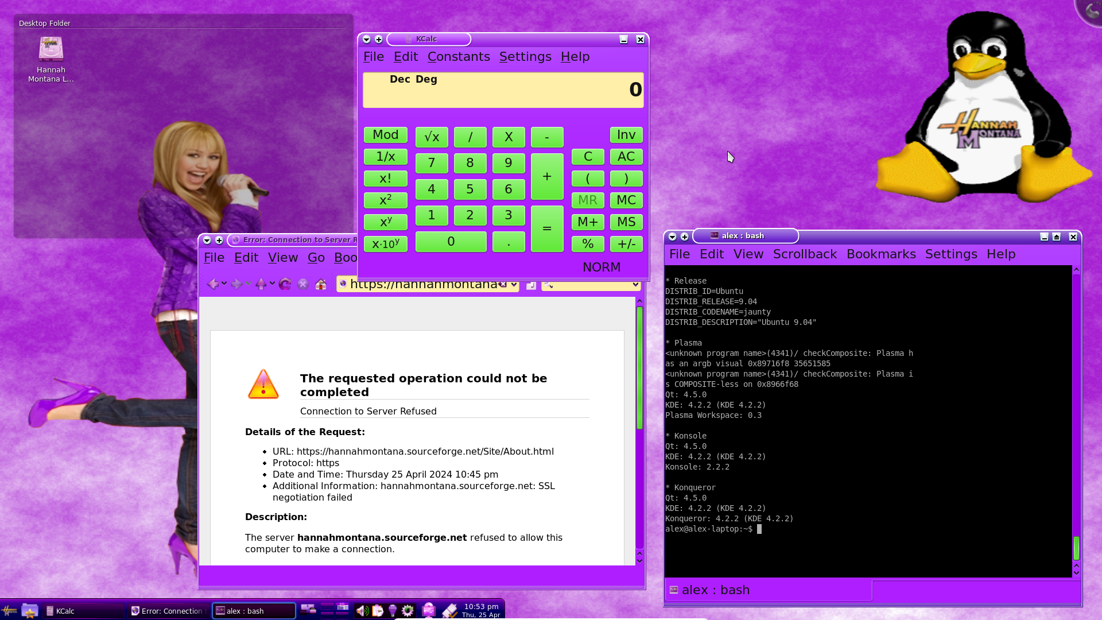
Task: Switch to Error: Connection taskbar entry
Action: click(x=168, y=611)
